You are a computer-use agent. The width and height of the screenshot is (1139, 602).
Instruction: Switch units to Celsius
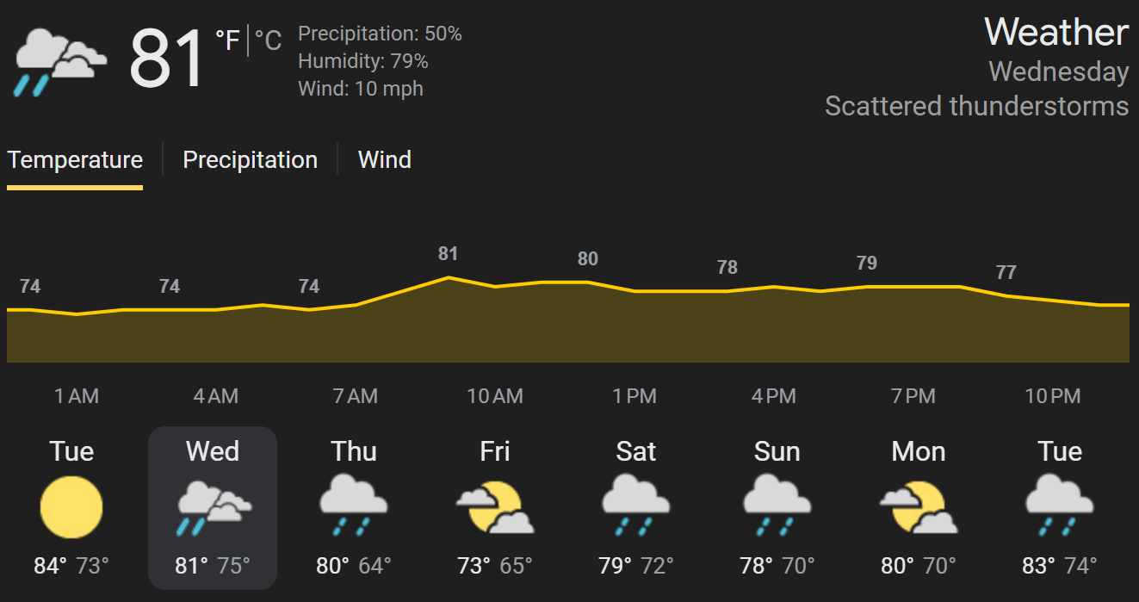269,40
